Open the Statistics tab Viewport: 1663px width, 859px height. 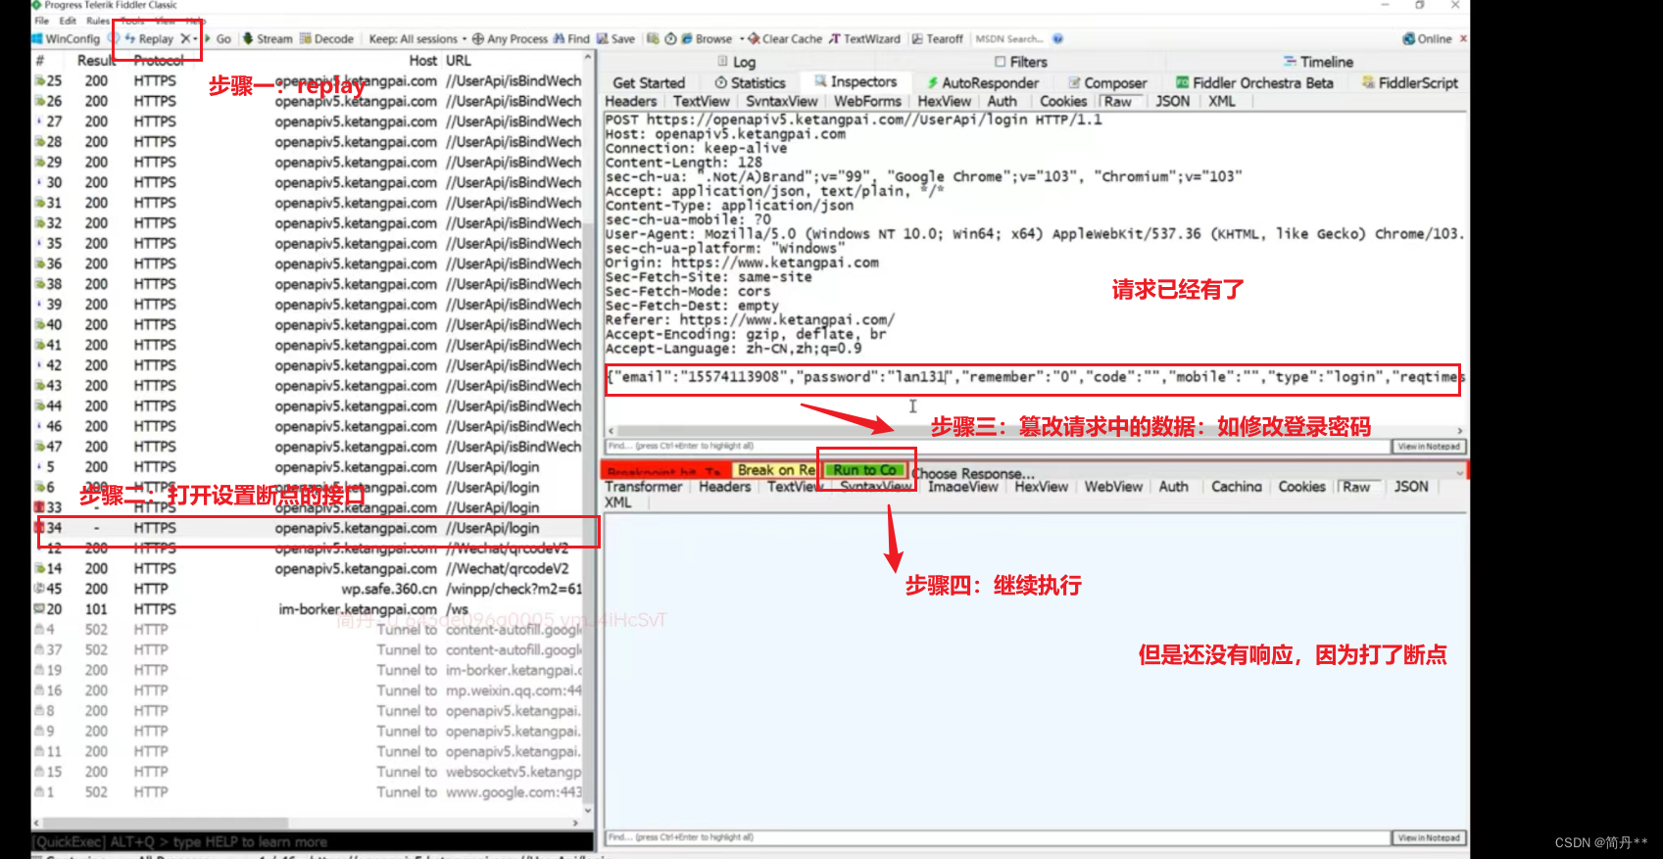[x=750, y=83]
